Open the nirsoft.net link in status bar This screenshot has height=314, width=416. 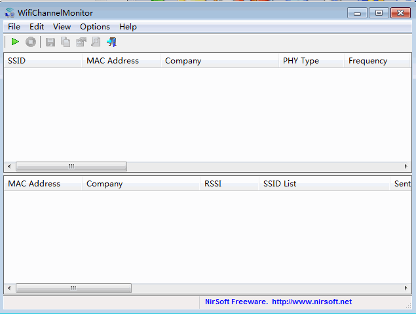312,302
